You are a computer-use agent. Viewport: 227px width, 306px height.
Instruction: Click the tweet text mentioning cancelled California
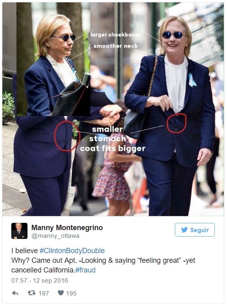103,265
